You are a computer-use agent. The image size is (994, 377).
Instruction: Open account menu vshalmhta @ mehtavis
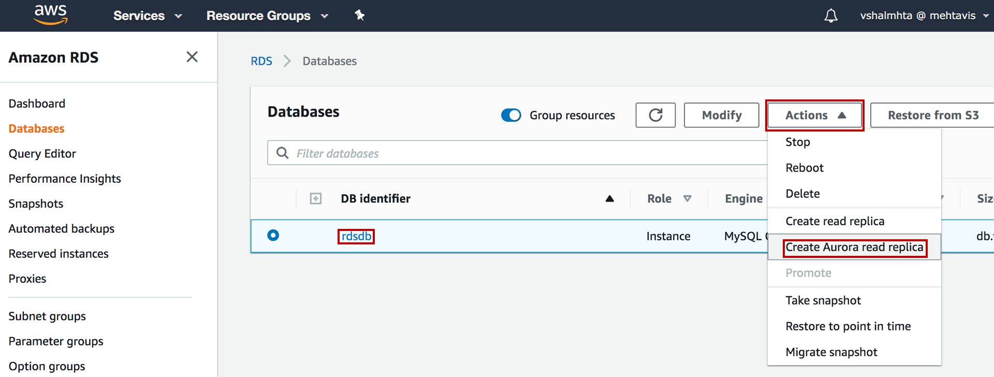(x=924, y=16)
